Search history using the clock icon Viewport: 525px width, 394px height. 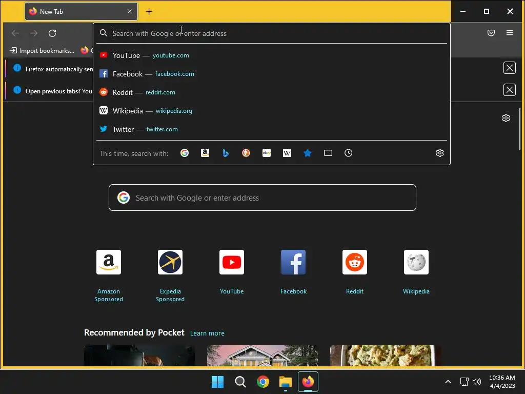click(x=348, y=153)
